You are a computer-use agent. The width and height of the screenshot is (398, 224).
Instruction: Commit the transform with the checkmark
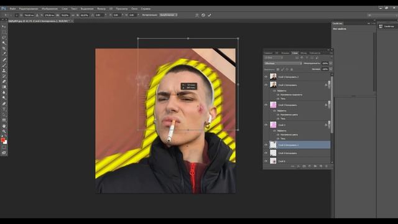(x=210, y=15)
